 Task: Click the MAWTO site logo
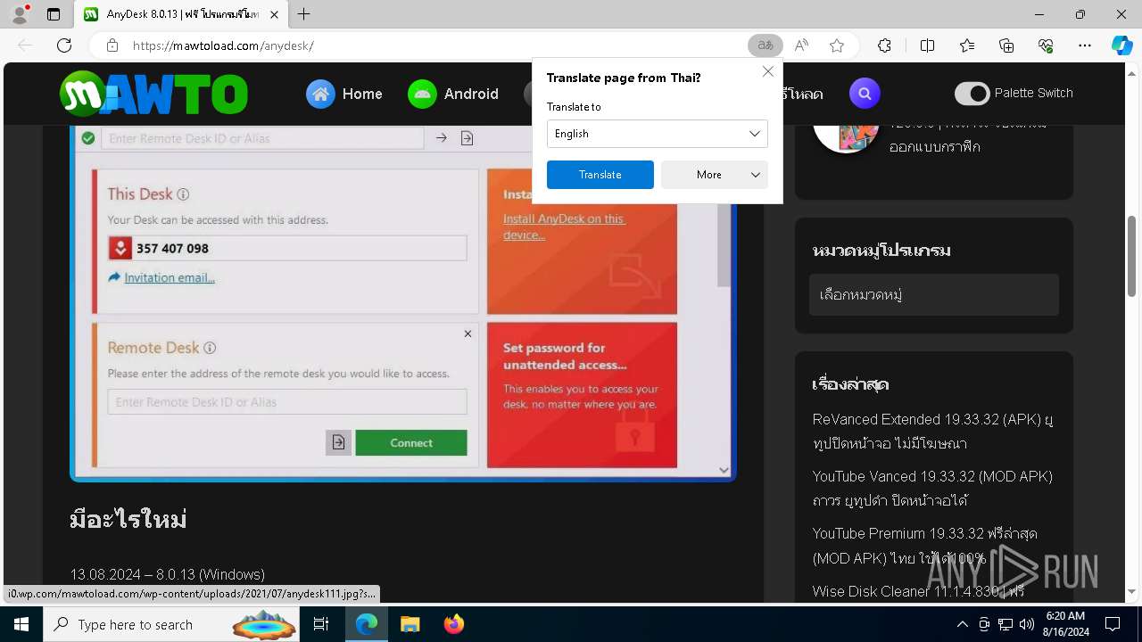click(x=153, y=94)
